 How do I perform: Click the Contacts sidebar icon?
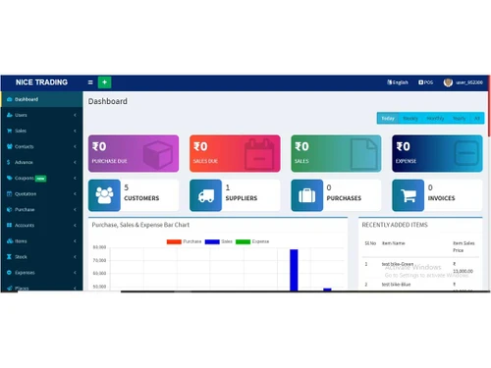coord(10,146)
